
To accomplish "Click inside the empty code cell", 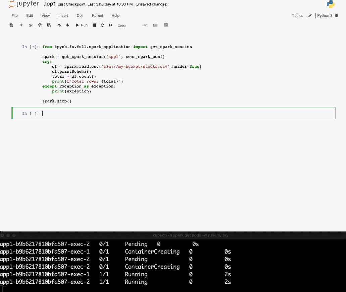I will coord(188,114).
